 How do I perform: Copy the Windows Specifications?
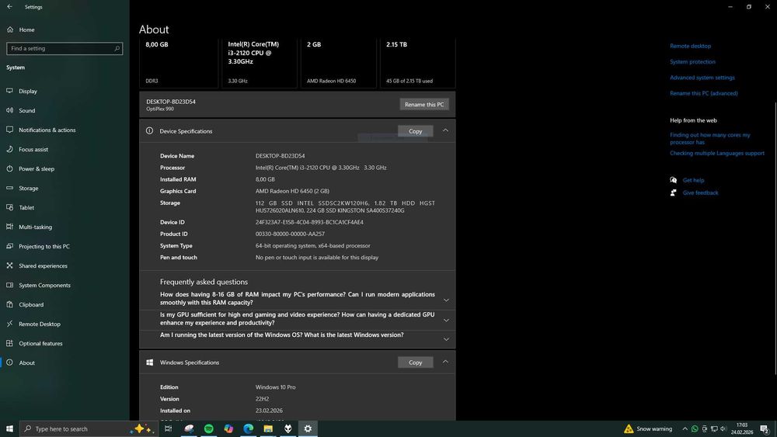click(415, 362)
